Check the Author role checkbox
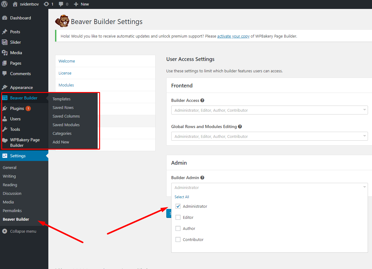372x269 pixels. pyautogui.click(x=178, y=228)
